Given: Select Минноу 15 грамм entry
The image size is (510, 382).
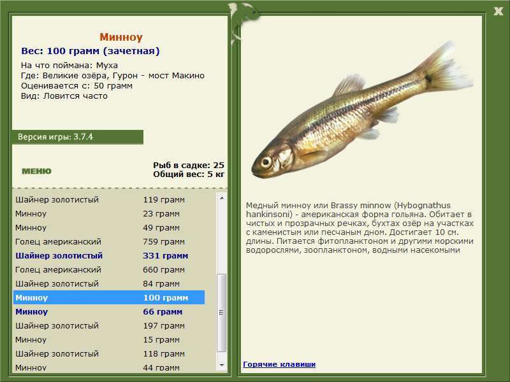Looking at the screenshot, I should 109,339.
